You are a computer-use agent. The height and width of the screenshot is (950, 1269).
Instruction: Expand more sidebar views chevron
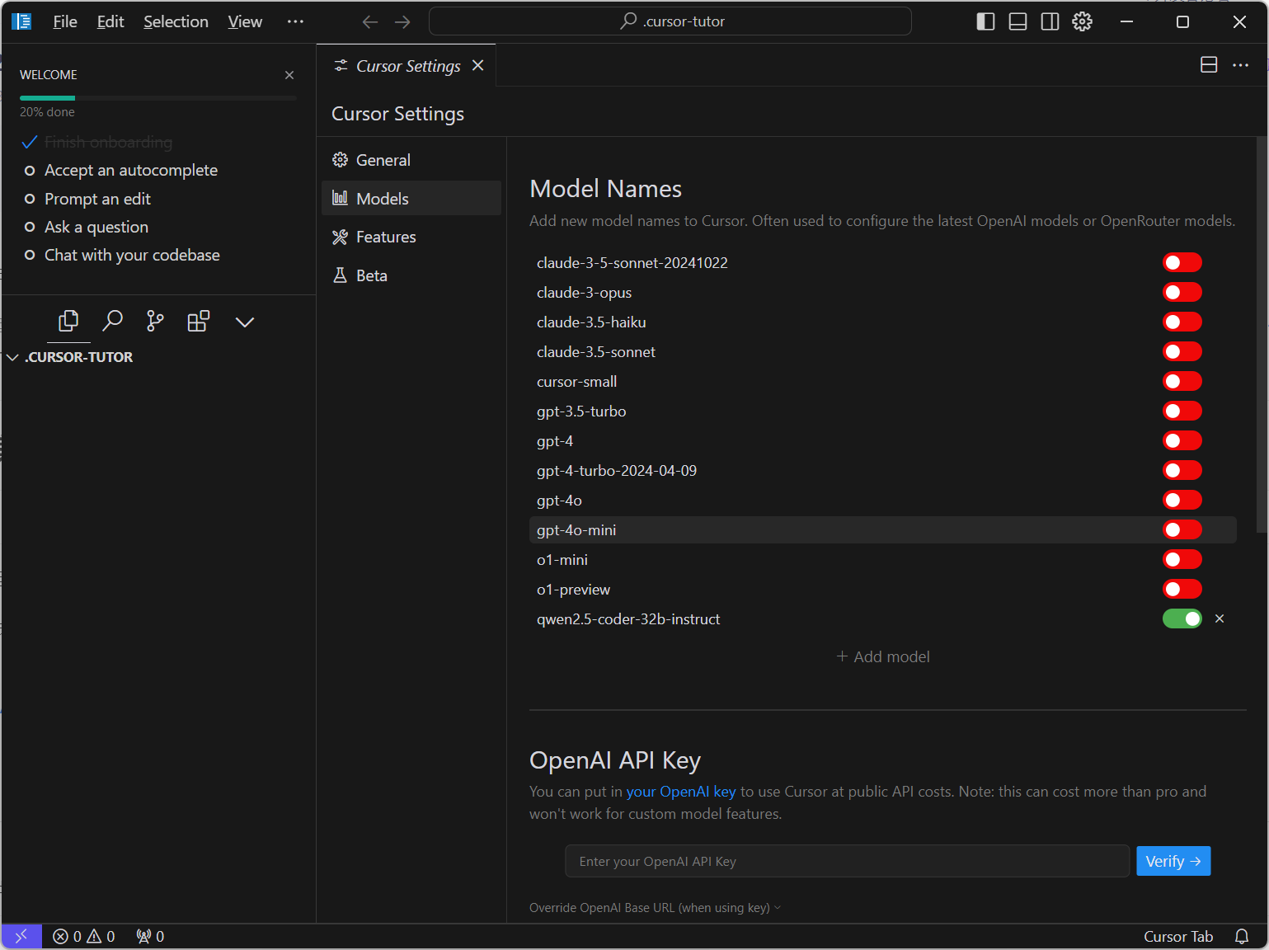(x=245, y=322)
